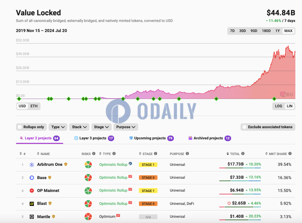The image size is (302, 223).
Task: Open the risk pie chart for Blast
Action: (88, 203)
